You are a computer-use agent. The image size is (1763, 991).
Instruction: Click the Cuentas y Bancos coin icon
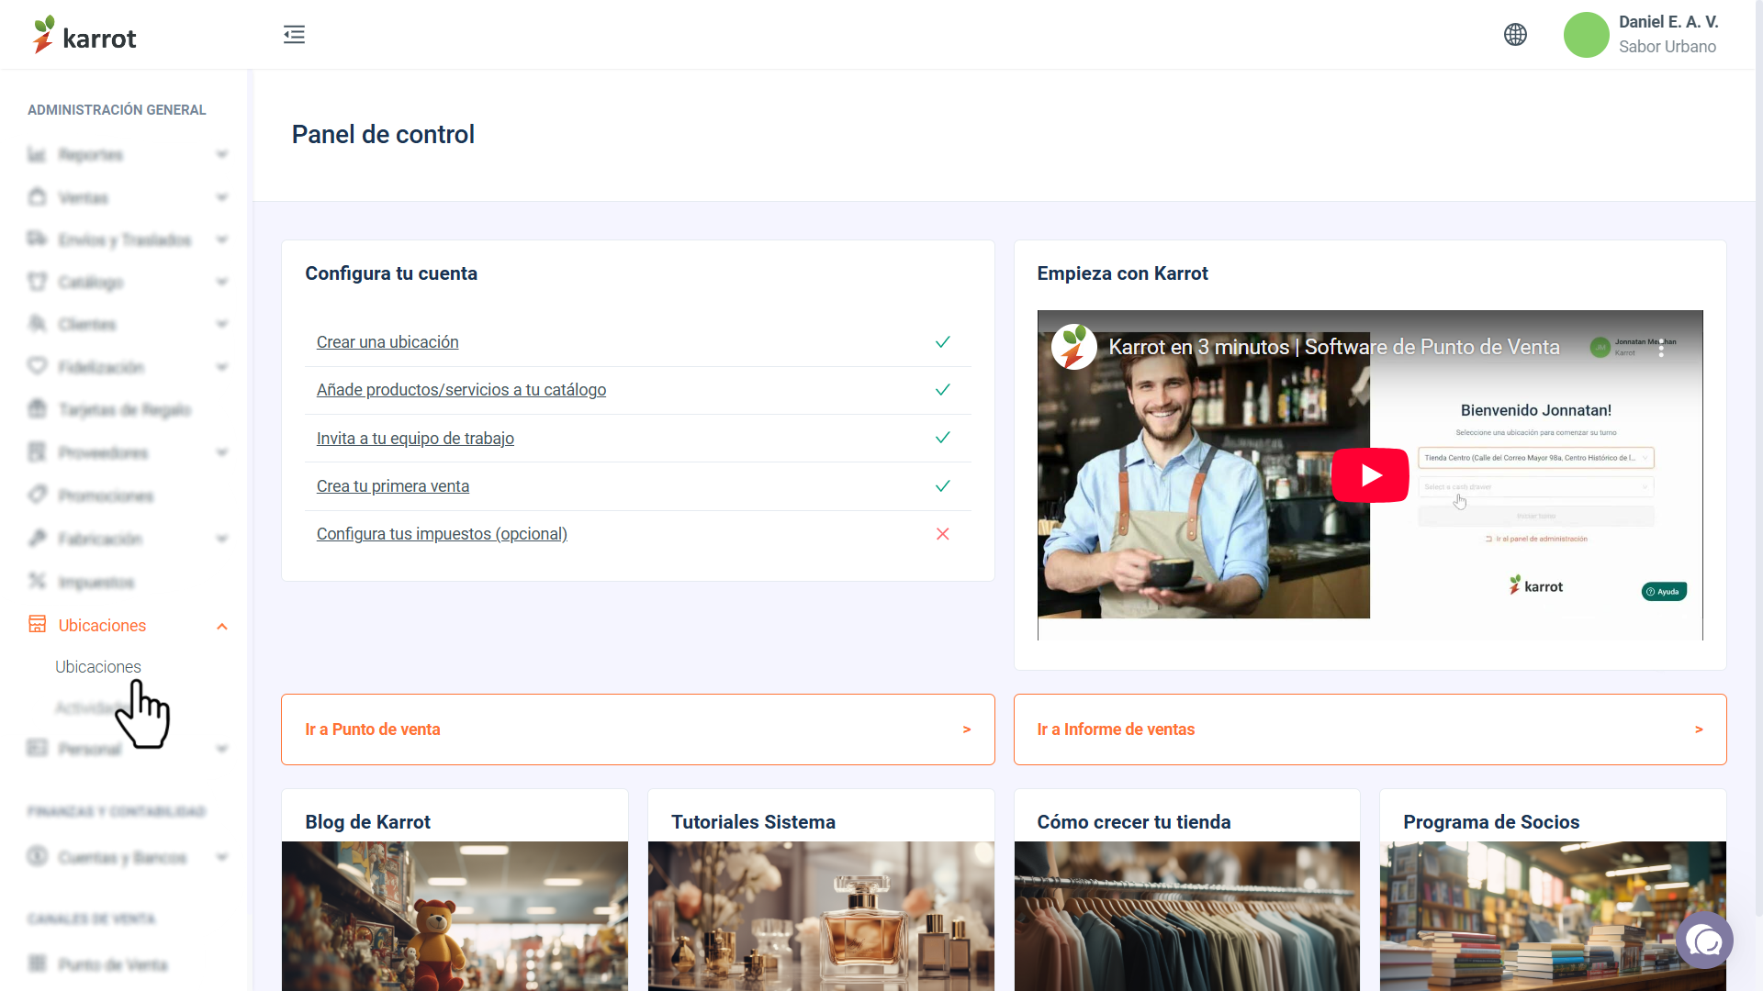37,857
